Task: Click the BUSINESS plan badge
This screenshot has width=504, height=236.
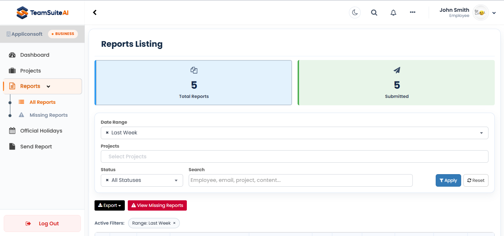Action: (x=63, y=34)
